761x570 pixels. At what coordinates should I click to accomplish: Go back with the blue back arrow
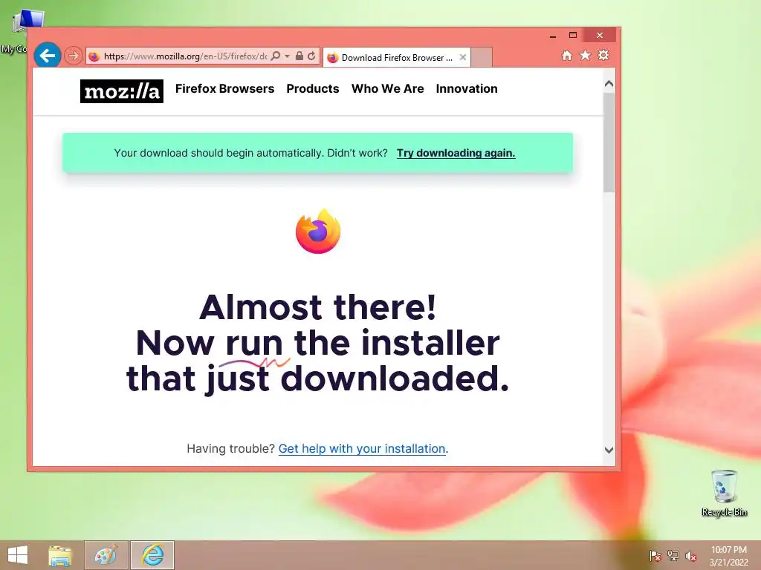pyautogui.click(x=47, y=56)
